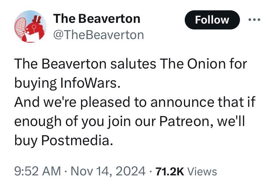
Task: Click the word "enough" in the tweet
Action: [x=38, y=122]
